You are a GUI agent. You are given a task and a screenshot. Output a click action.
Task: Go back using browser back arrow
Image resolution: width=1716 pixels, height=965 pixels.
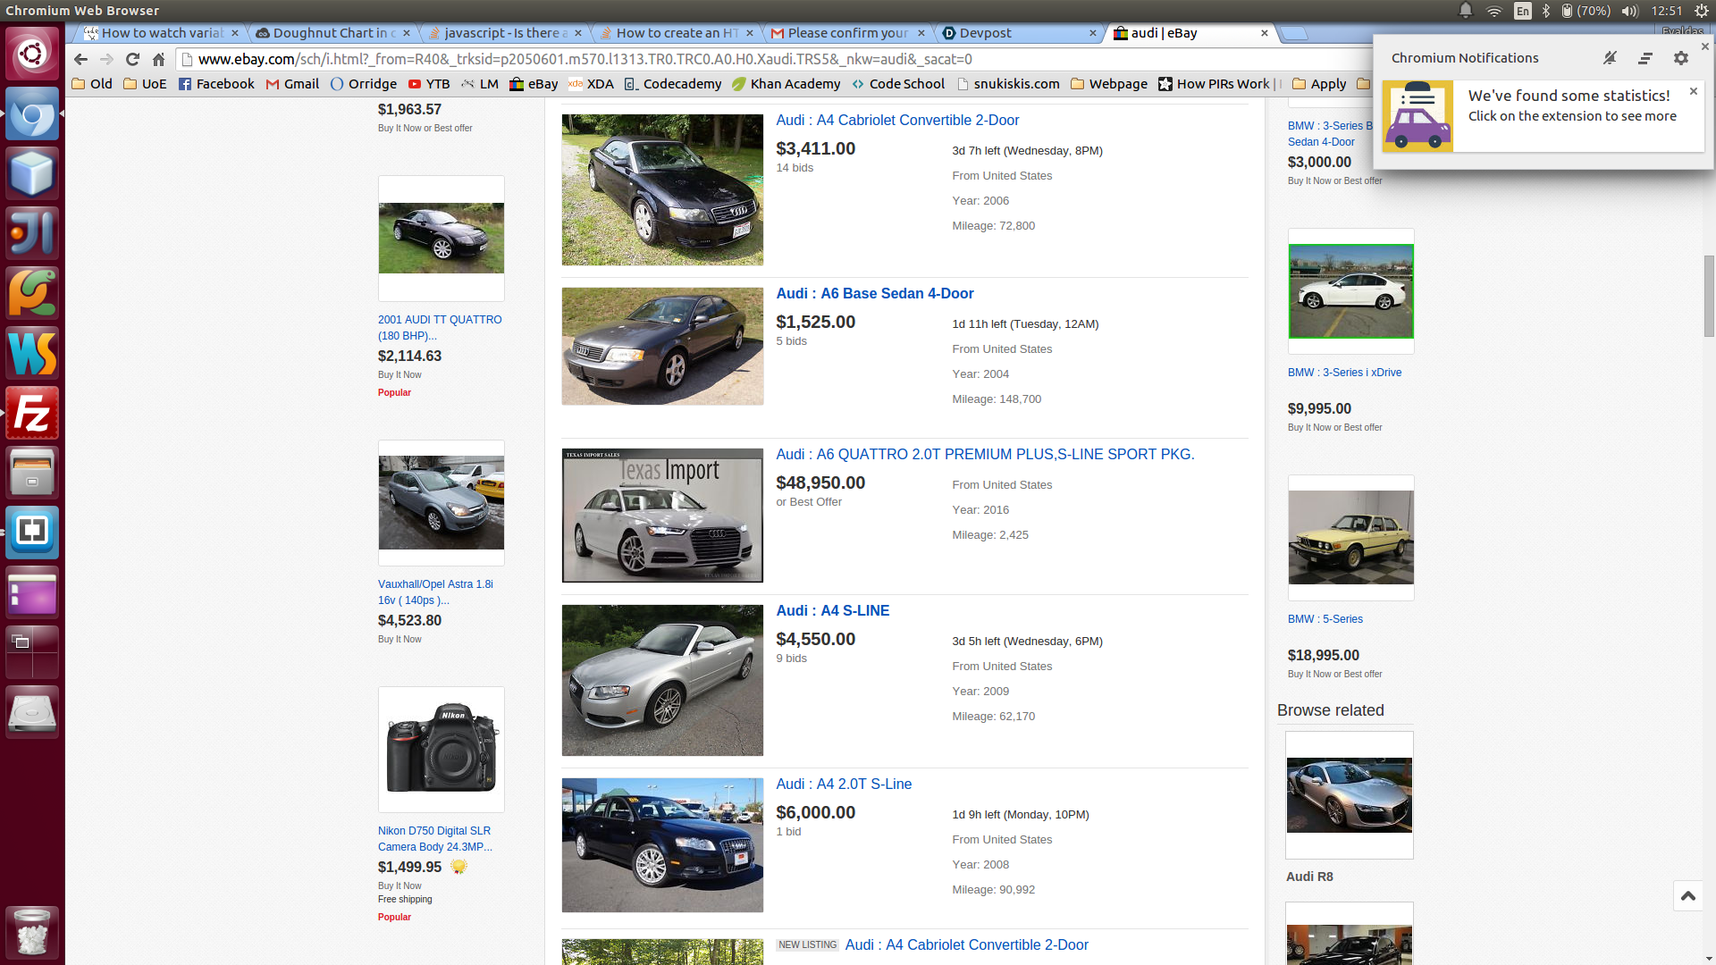[80, 59]
